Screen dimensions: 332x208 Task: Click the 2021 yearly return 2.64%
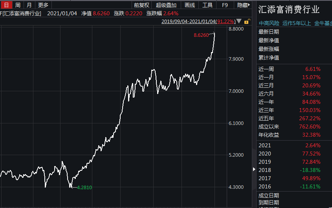click(x=313, y=145)
